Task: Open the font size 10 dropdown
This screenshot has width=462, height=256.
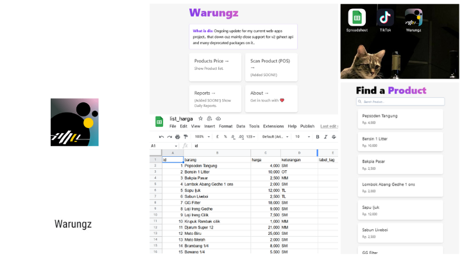Action: 300,136
